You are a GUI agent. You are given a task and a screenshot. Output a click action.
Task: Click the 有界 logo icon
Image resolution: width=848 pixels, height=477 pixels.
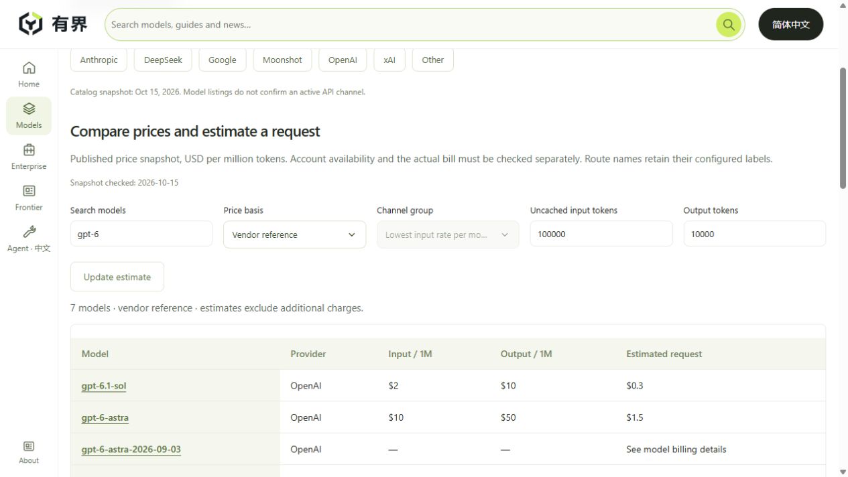coord(30,24)
